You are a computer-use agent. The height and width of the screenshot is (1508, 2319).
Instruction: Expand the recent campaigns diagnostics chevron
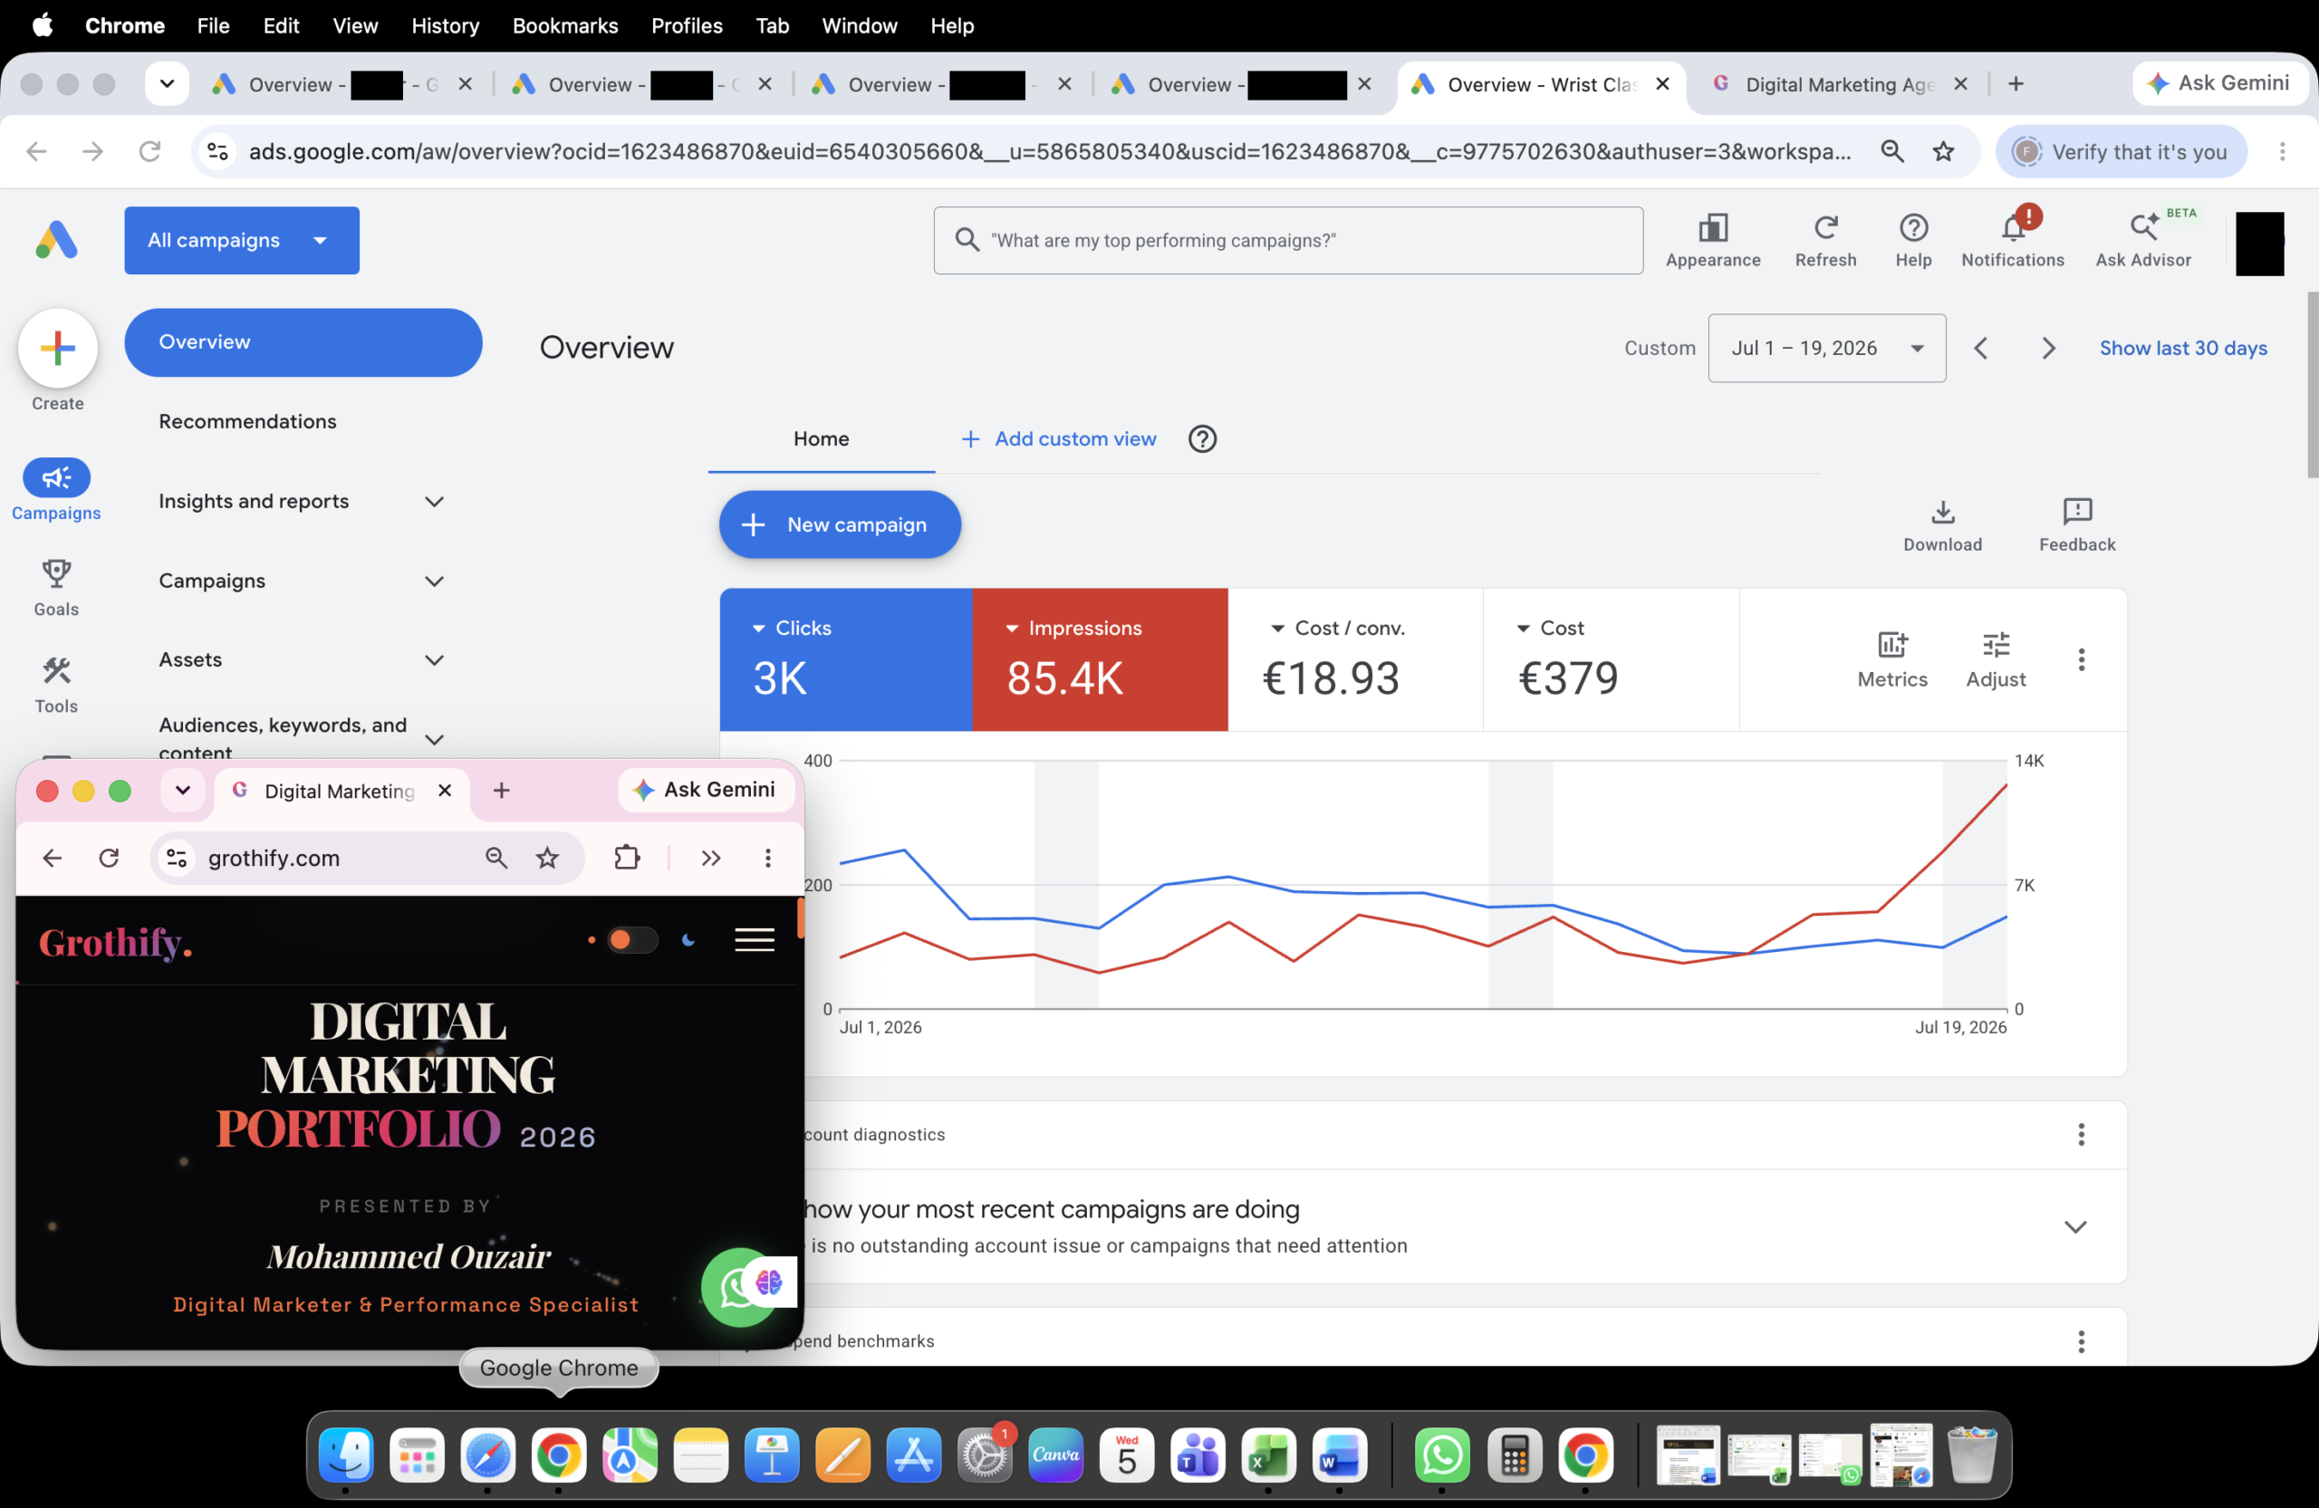tap(2075, 1226)
